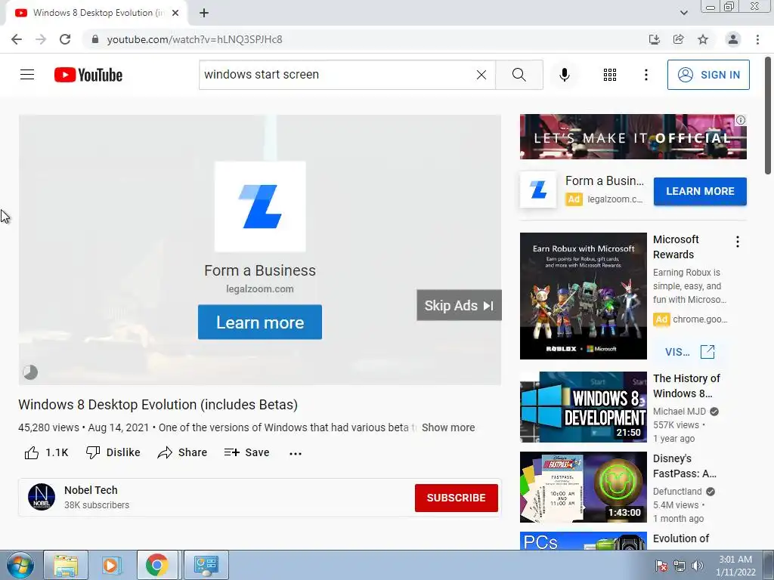Go back with browser back arrow
The height and width of the screenshot is (580, 774).
17,39
